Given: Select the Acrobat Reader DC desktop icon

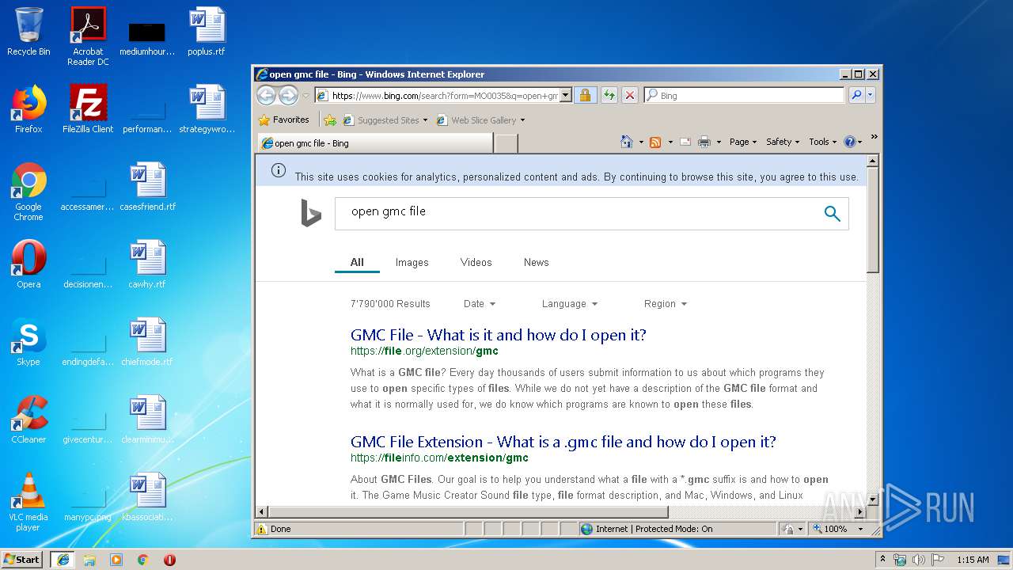Looking at the screenshot, I should [88, 36].
